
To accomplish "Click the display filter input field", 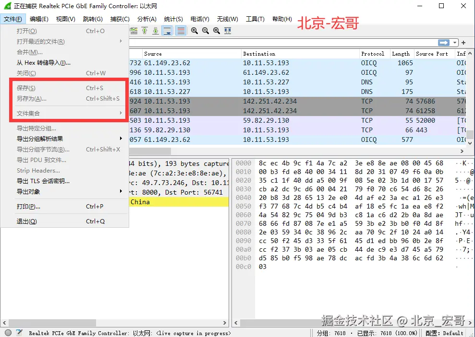I will (x=282, y=43).
